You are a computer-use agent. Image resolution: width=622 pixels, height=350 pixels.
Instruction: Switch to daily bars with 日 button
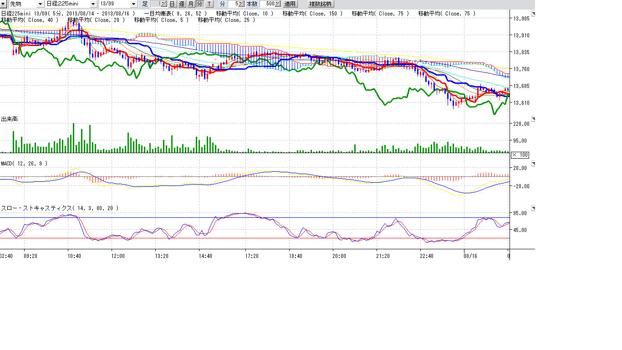point(172,4)
